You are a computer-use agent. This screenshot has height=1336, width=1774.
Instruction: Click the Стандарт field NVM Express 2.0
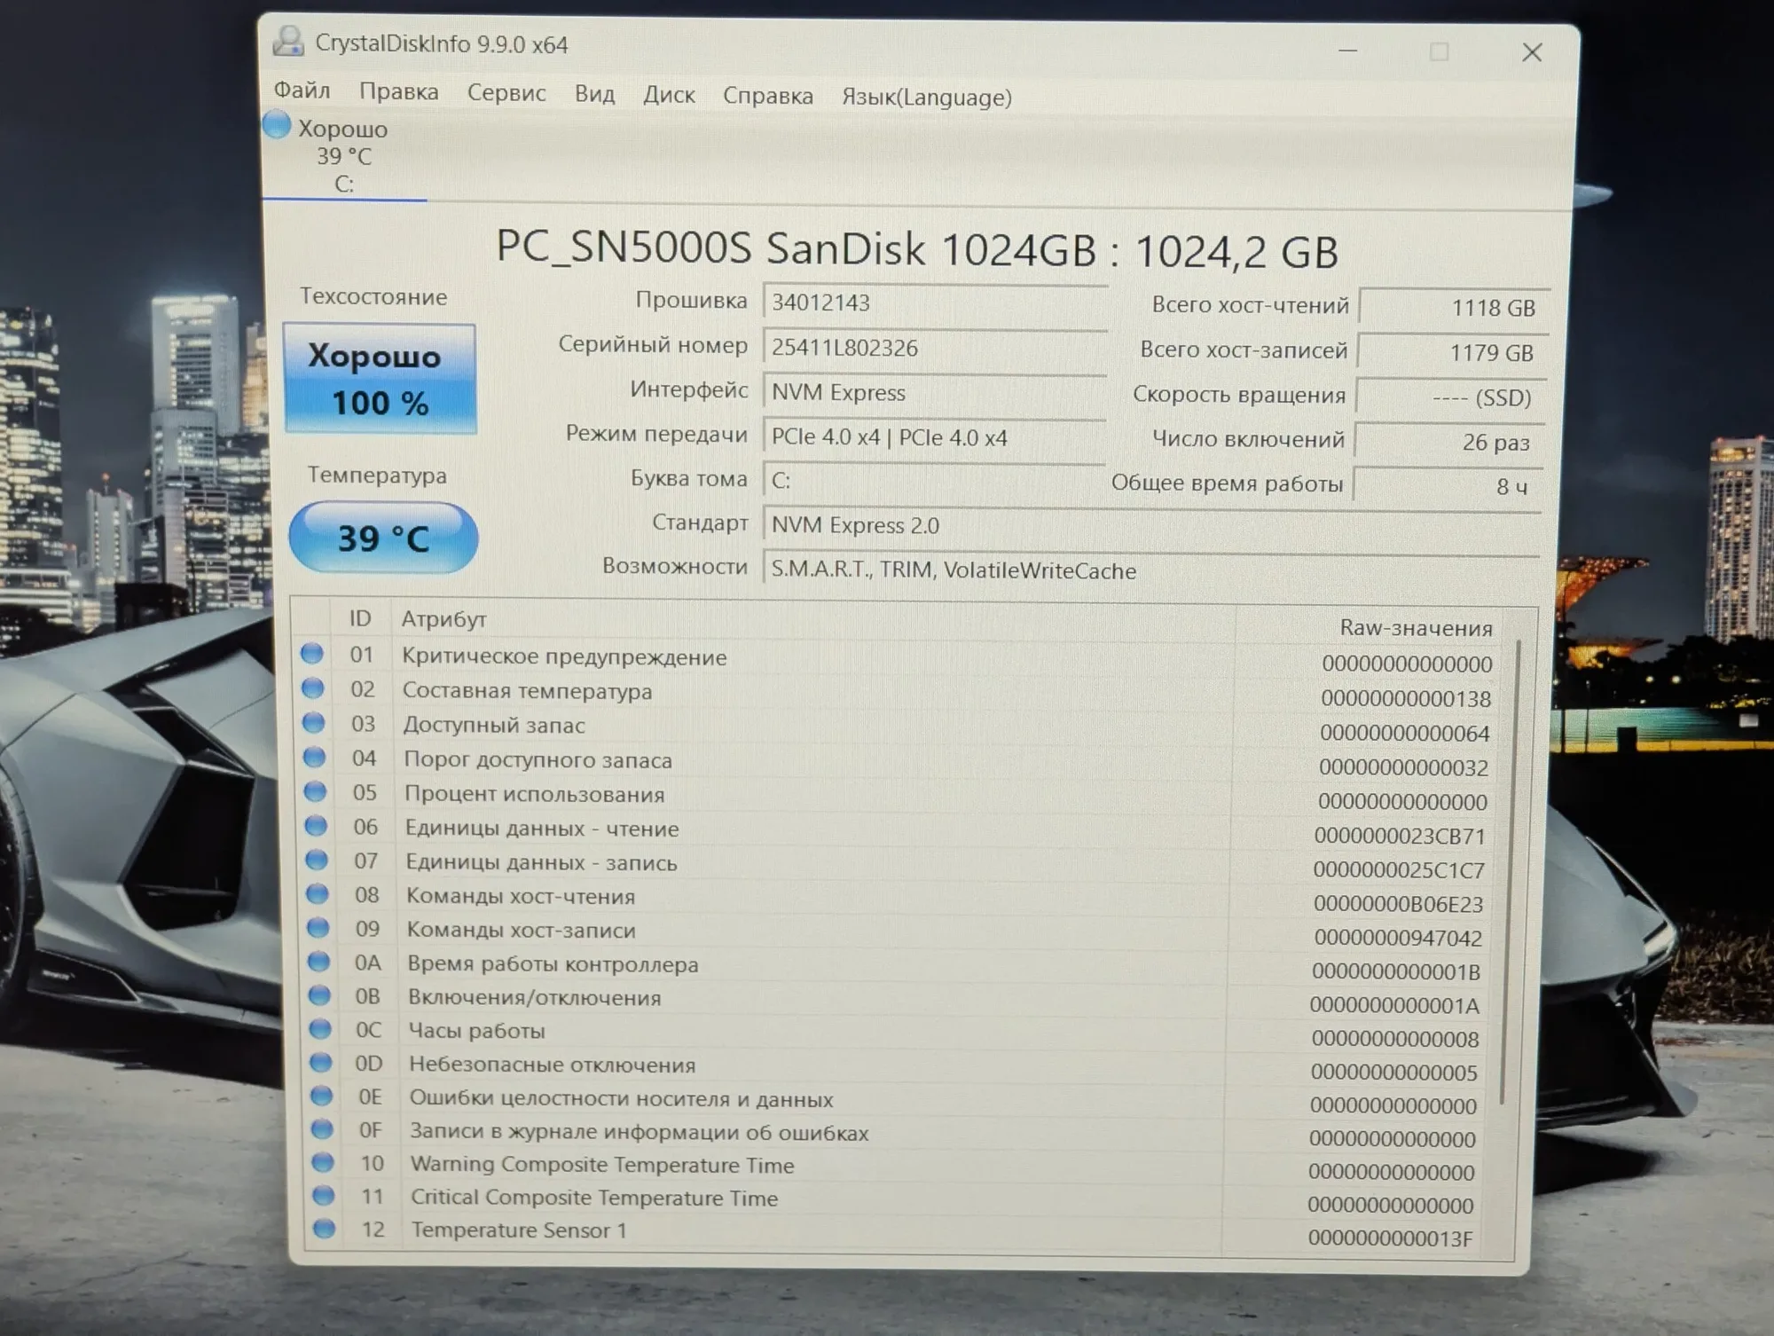coord(1151,525)
